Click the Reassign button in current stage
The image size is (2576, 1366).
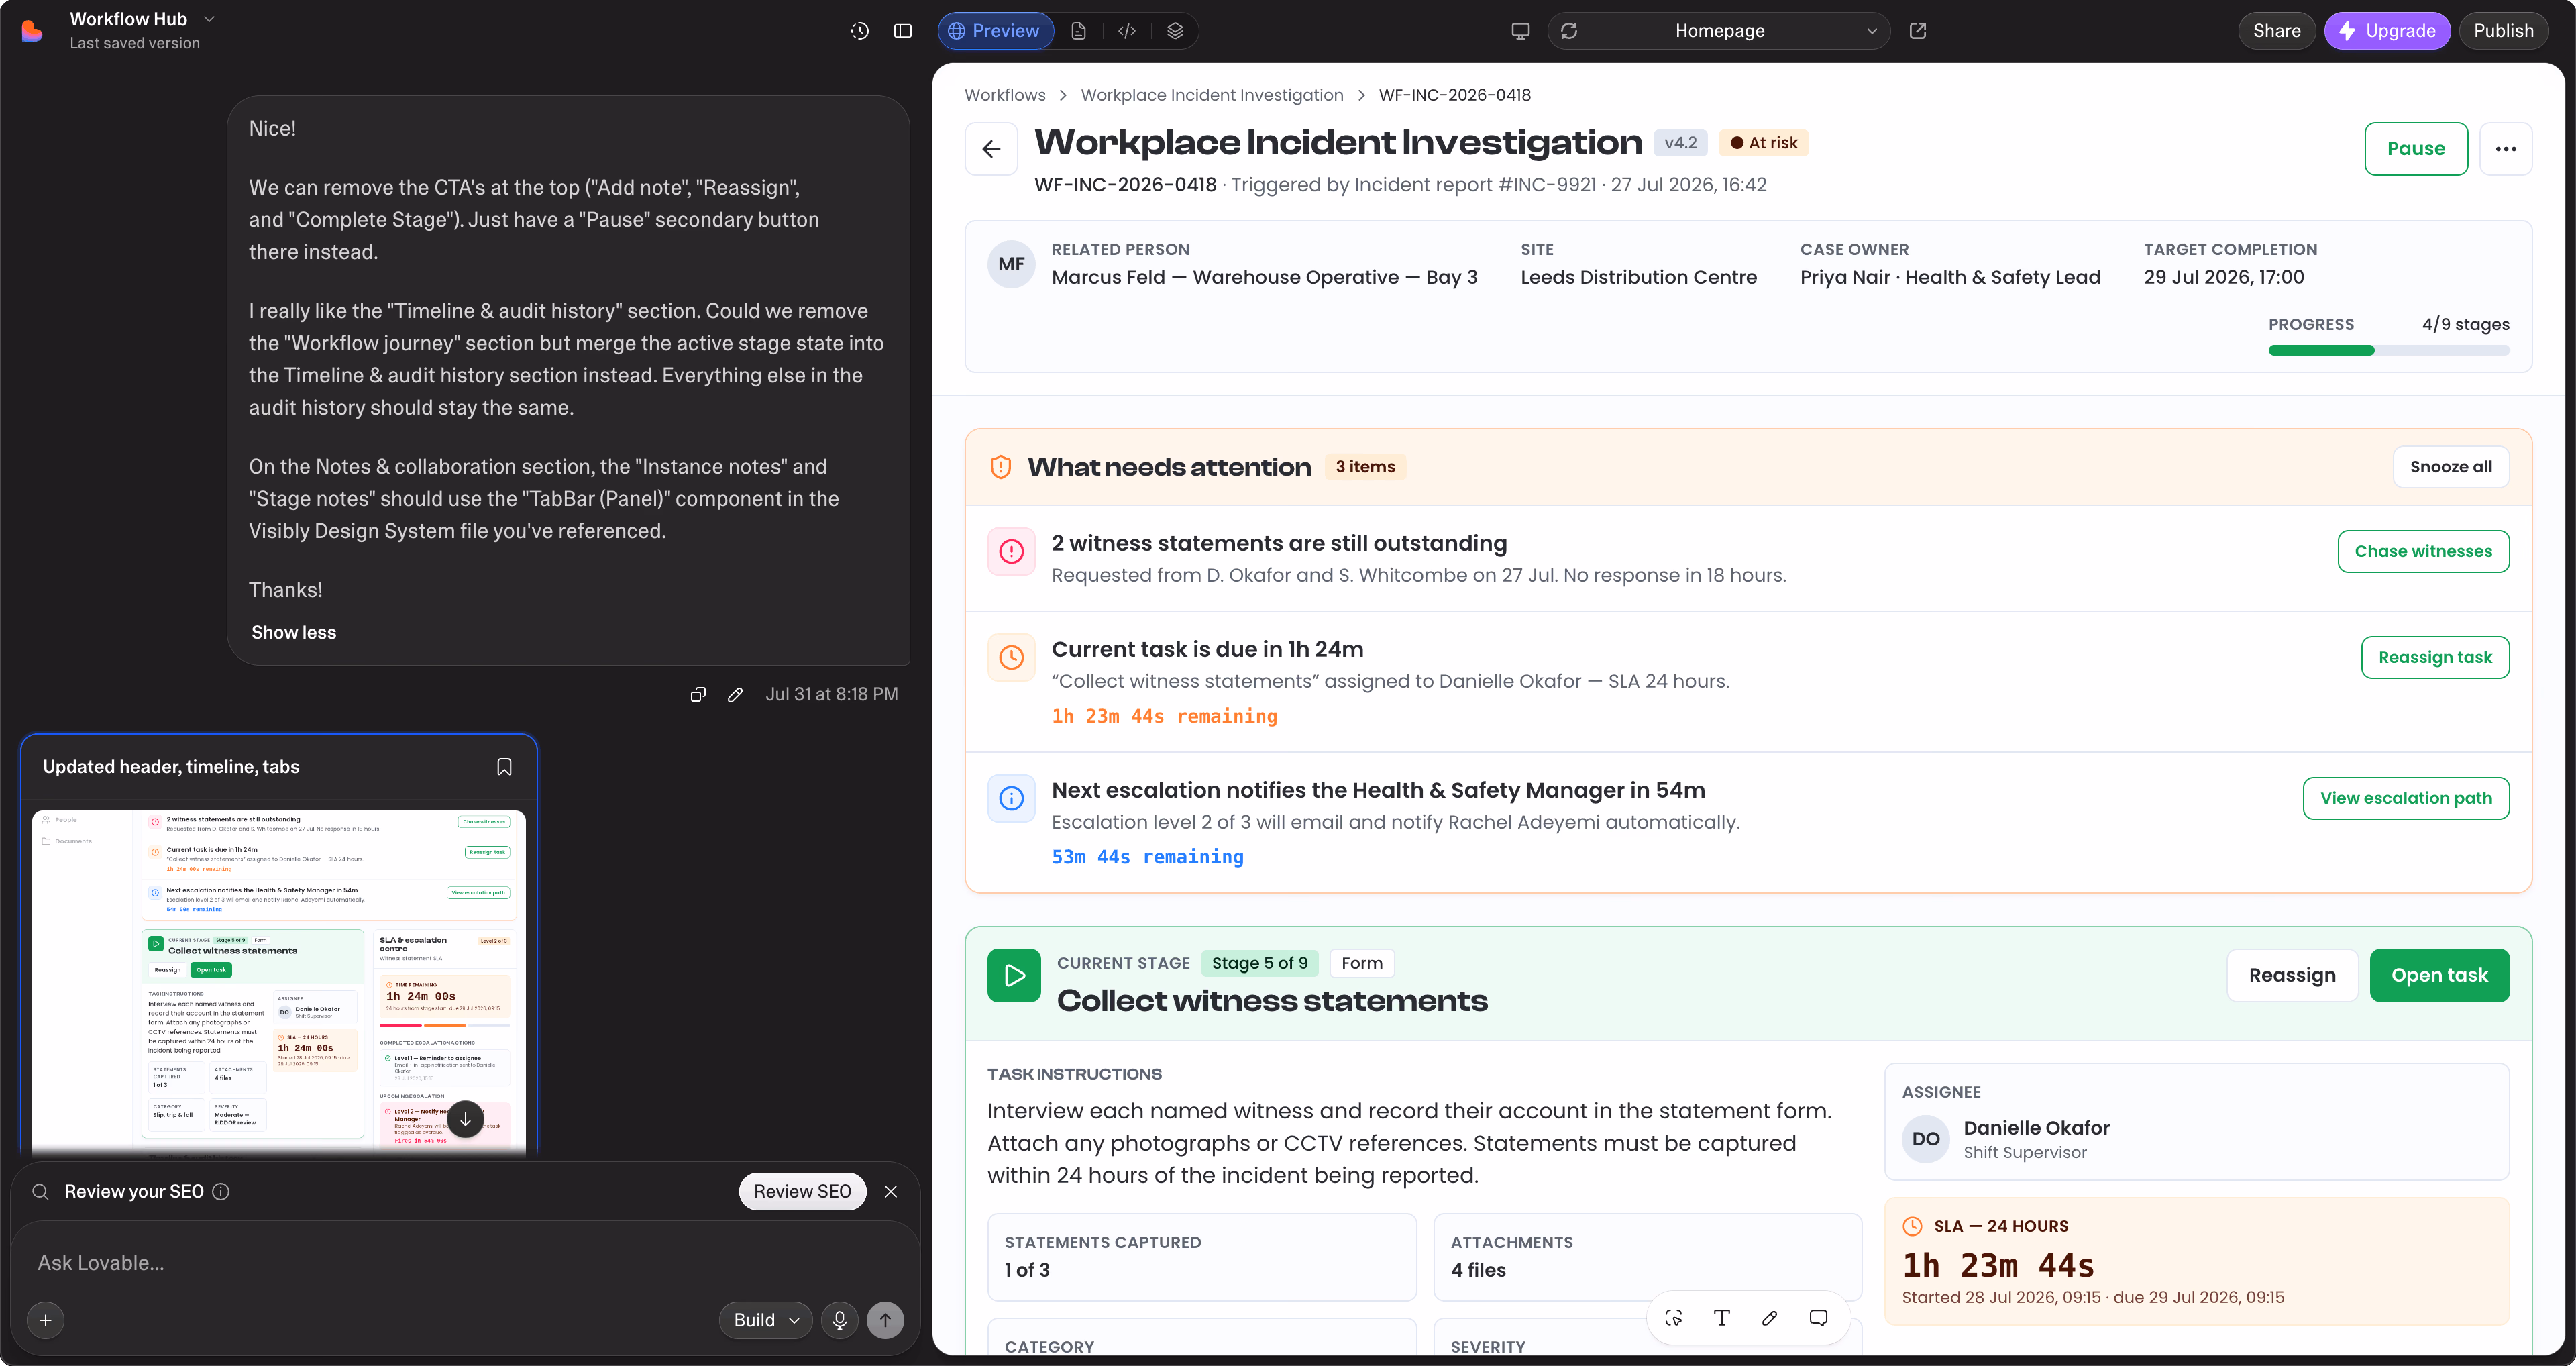(2292, 975)
